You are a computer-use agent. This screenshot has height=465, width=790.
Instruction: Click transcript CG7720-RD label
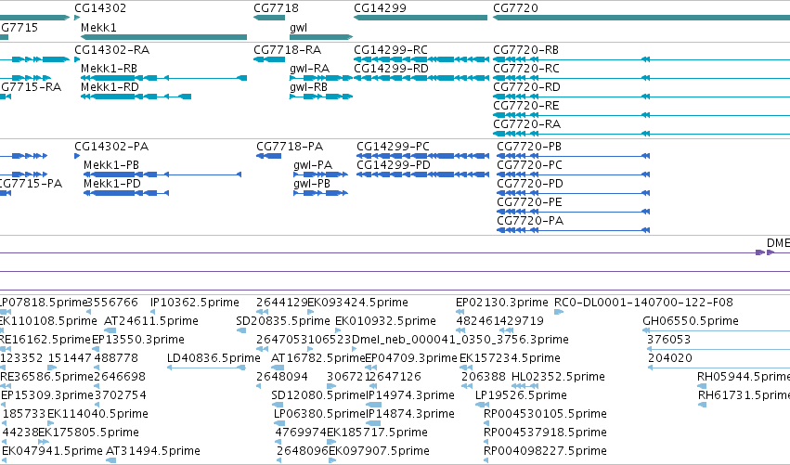coord(526,87)
